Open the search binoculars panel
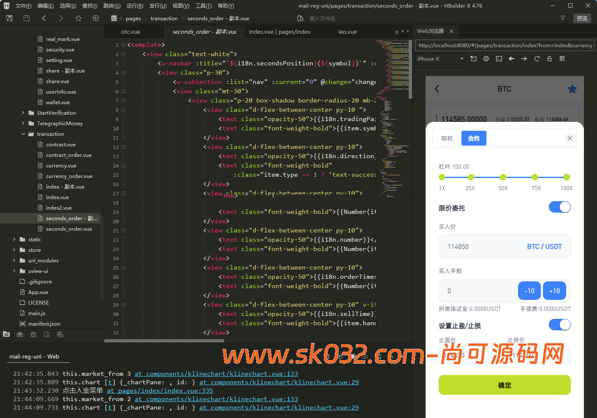The width and height of the screenshot is (597, 418). tap(20, 334)
